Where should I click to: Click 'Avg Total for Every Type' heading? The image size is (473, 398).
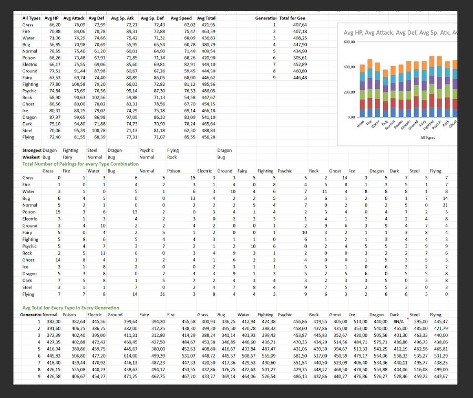pyautogui.click(x=70, y=308)
